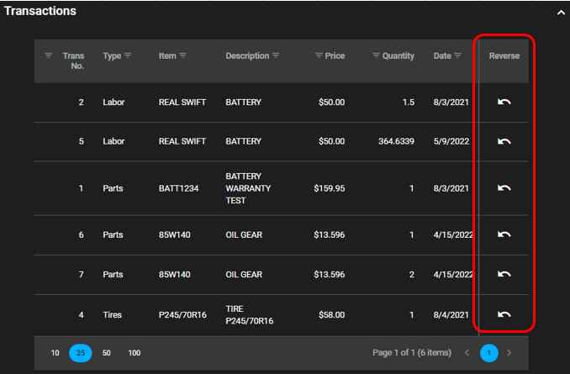Go to next page arrow

click(509, 353)
